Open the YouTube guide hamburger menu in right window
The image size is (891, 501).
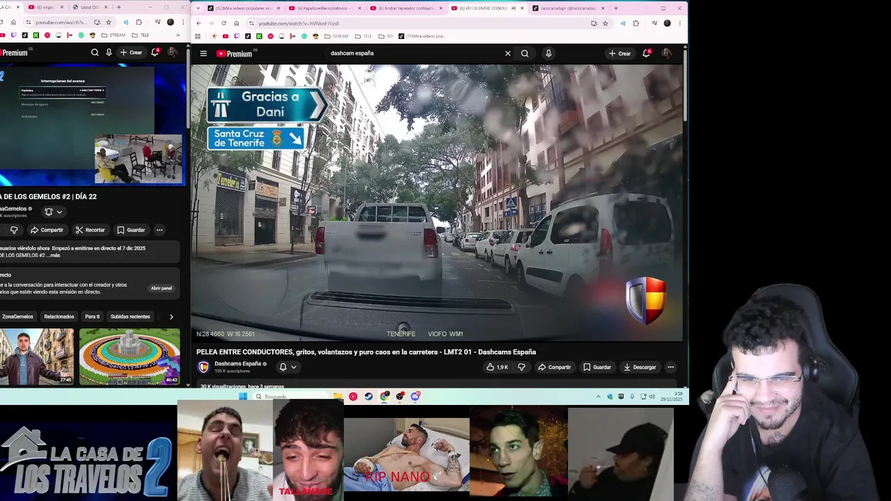pos(203,54)
